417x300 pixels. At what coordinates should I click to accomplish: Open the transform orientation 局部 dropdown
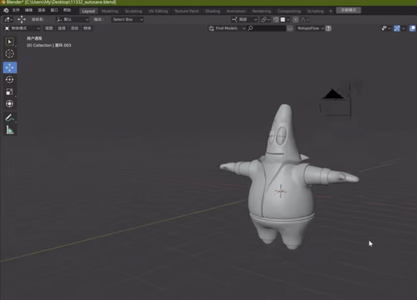(x=244, y=20)
